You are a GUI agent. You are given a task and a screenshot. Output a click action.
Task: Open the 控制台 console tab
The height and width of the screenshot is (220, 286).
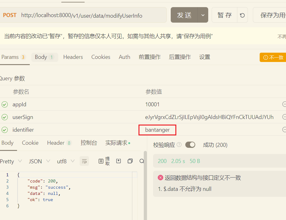(89, 143)
